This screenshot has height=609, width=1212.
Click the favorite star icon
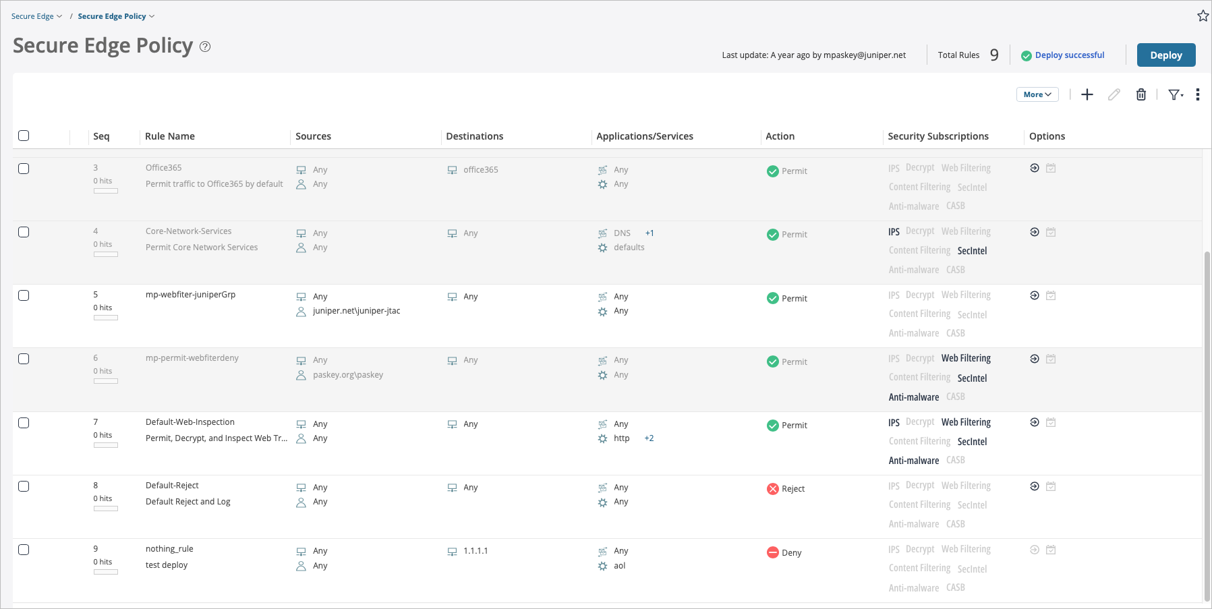coord(1203,16)
